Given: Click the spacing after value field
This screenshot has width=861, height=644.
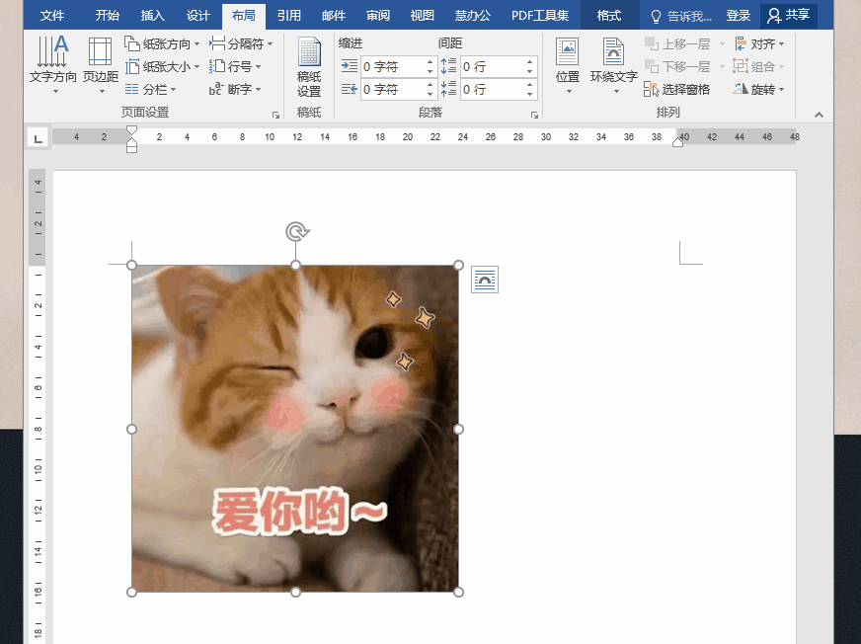Looking at the screenshot, I should (x=492, y=90).
